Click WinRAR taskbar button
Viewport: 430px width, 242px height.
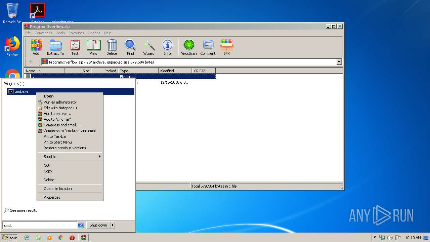(83, 238)
